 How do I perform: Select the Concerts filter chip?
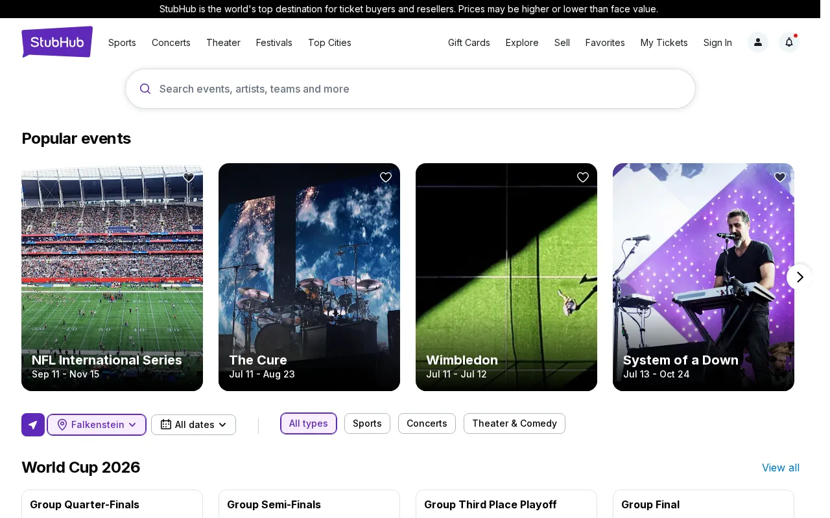point(427,423)
